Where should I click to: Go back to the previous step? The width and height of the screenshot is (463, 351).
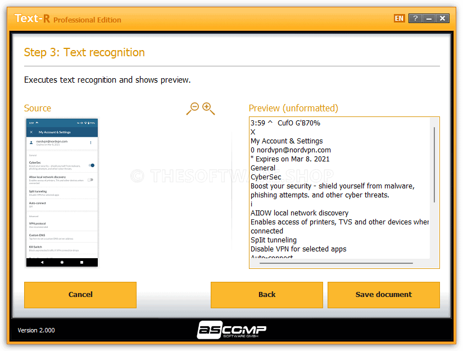267,295
